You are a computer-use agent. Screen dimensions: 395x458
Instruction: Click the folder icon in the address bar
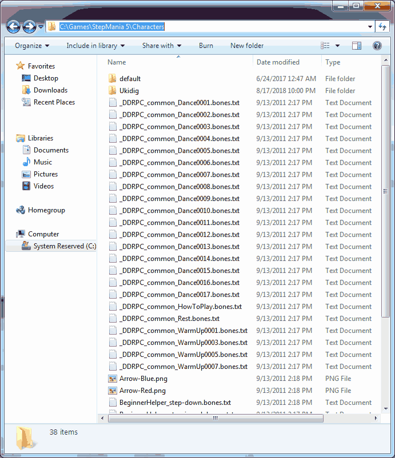point(52,27)
